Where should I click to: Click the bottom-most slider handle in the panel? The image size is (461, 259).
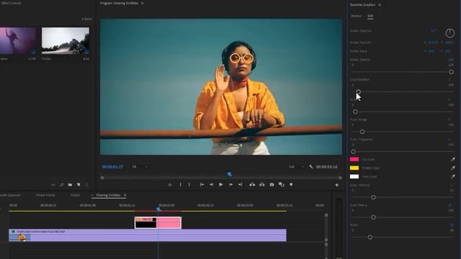point(370,237)
